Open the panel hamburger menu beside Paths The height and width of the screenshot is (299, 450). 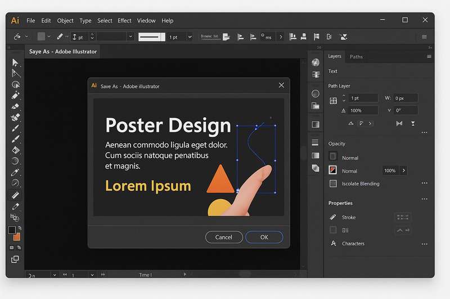(429, 57)
